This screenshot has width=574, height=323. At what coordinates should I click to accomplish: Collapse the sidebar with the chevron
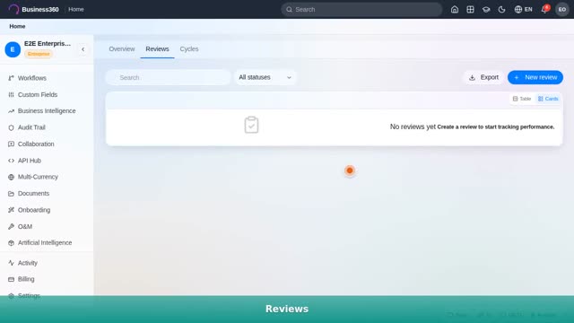click(83, 49)
